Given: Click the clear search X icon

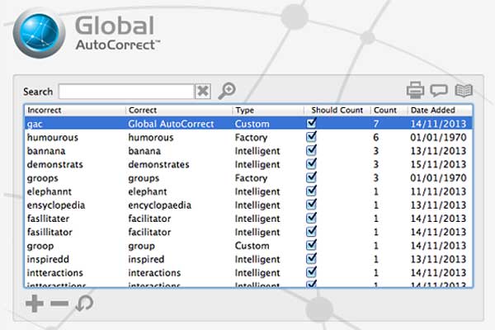Looking at the screenshot, I should 202,92.
